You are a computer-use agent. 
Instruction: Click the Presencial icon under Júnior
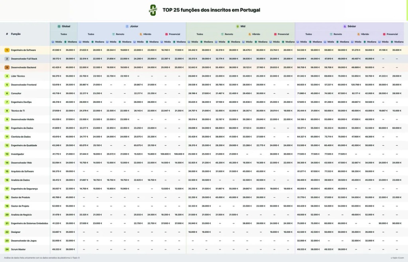(x=167, y=34)
